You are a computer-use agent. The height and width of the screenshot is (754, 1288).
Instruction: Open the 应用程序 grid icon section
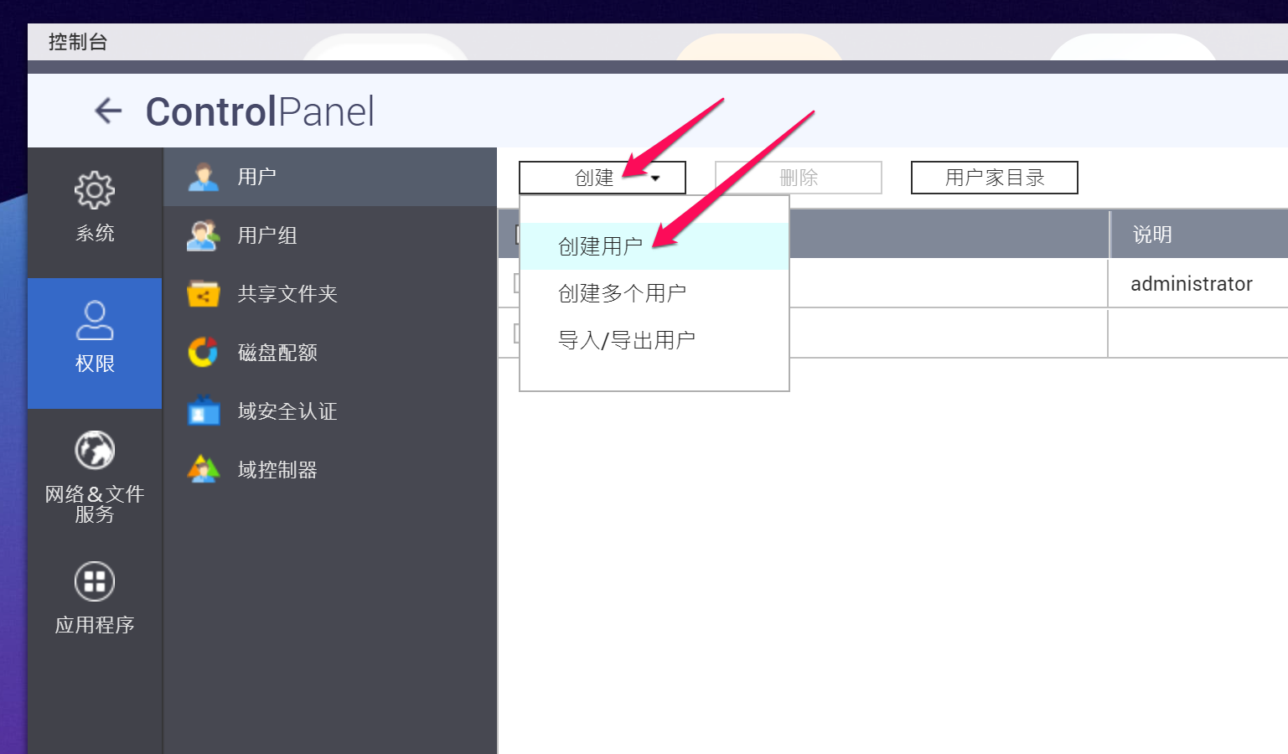click(x=95, y=599)
